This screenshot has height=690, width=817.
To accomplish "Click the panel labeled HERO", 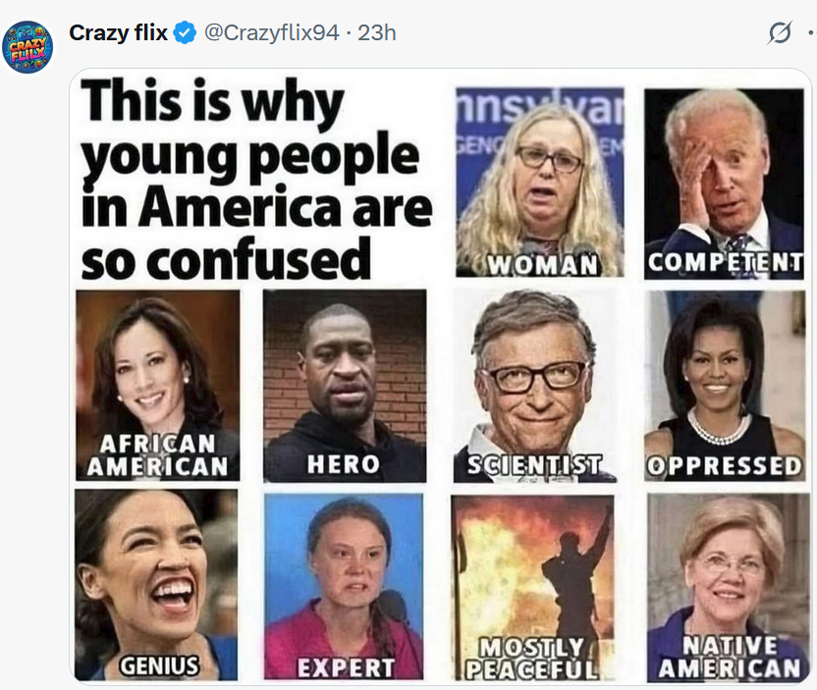I will 344,385.
